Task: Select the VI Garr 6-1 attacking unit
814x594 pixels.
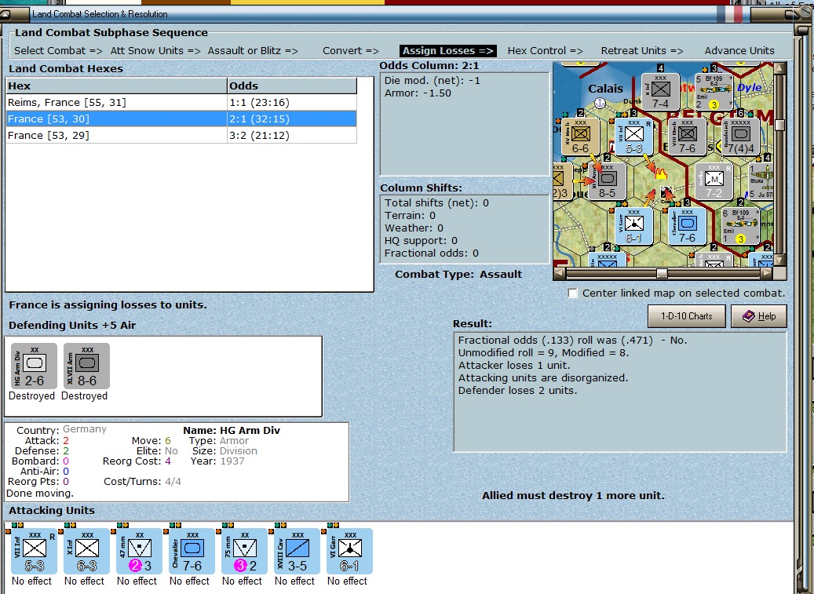Action: 350,551
